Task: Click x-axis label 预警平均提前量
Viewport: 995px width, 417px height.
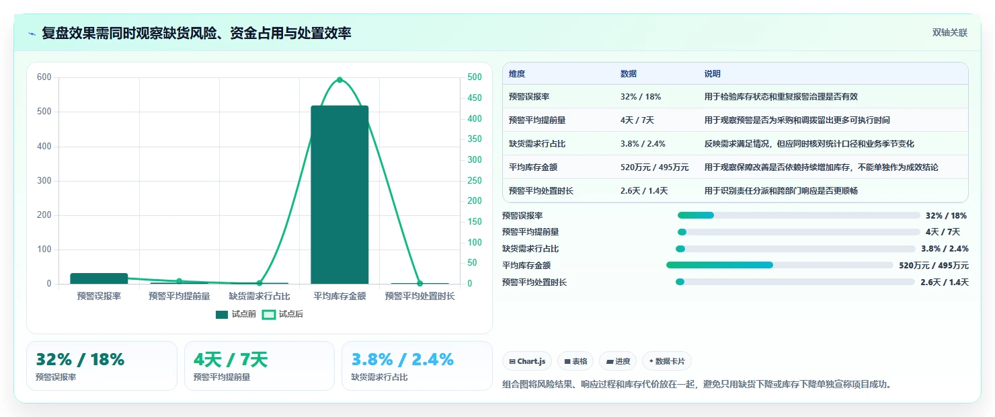Action: [179, 296]
